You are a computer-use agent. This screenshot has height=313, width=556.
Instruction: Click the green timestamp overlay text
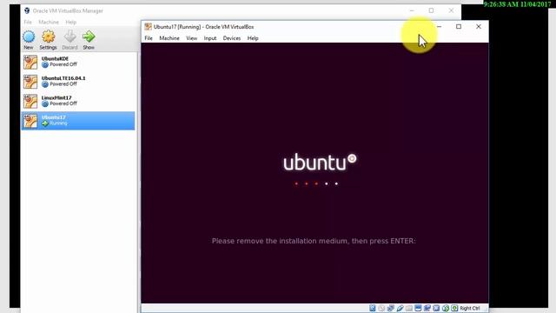tap(518, 4)
